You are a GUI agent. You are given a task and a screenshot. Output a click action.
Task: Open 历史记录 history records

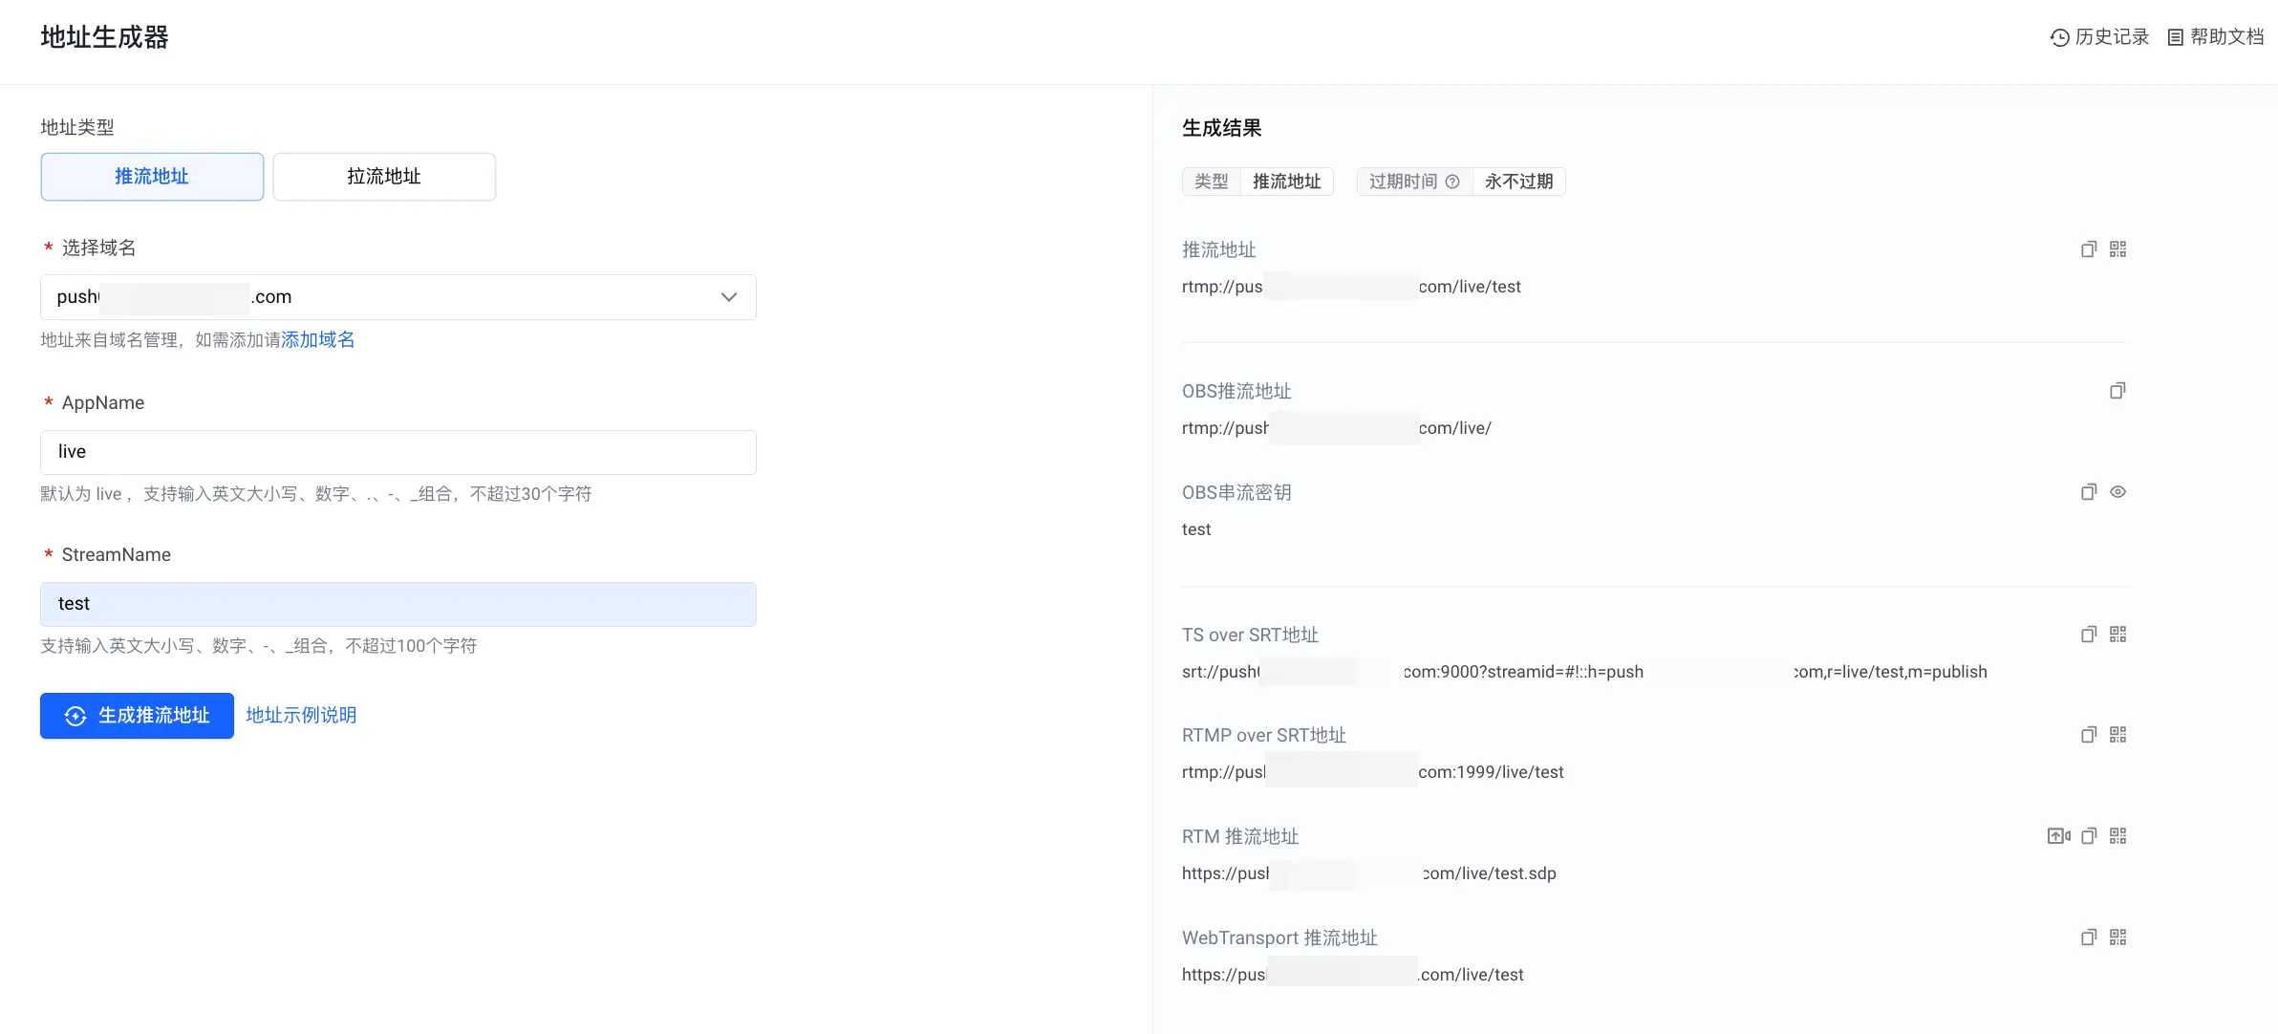[x=2099, y=37]
